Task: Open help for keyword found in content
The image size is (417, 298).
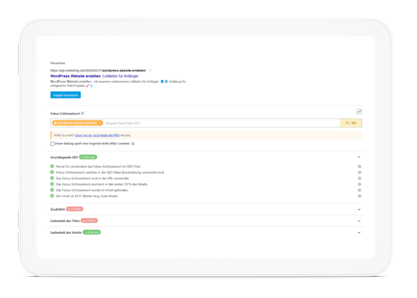Action: 359,190
